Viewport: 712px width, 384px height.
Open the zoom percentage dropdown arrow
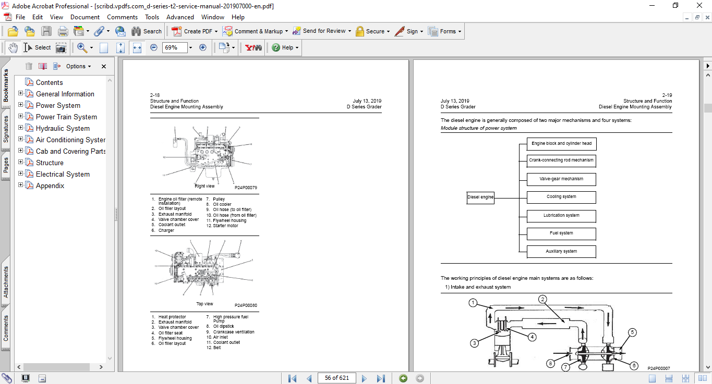190,47
